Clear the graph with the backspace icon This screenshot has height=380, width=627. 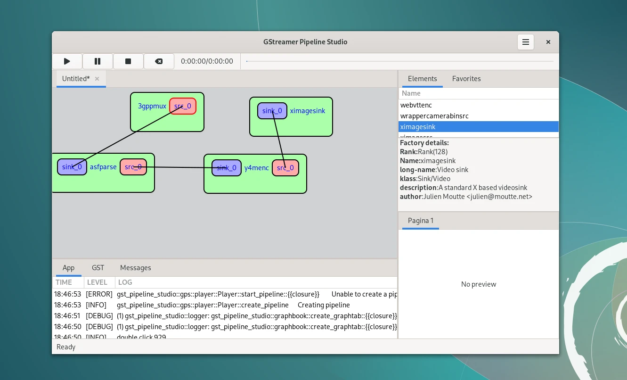(159, 61)
